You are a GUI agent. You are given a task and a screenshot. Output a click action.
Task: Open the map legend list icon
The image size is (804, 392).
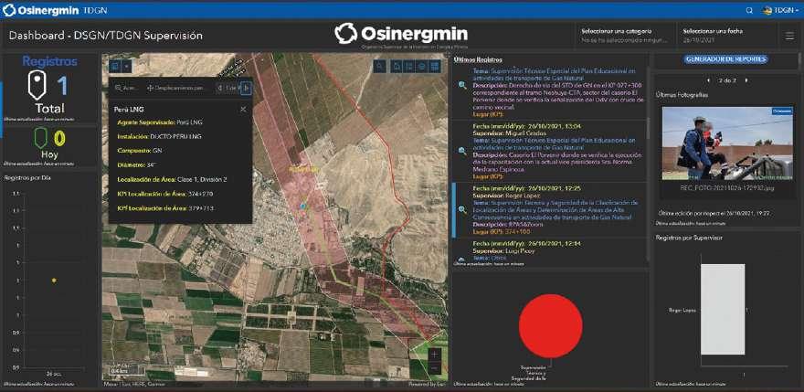point(408,66)
